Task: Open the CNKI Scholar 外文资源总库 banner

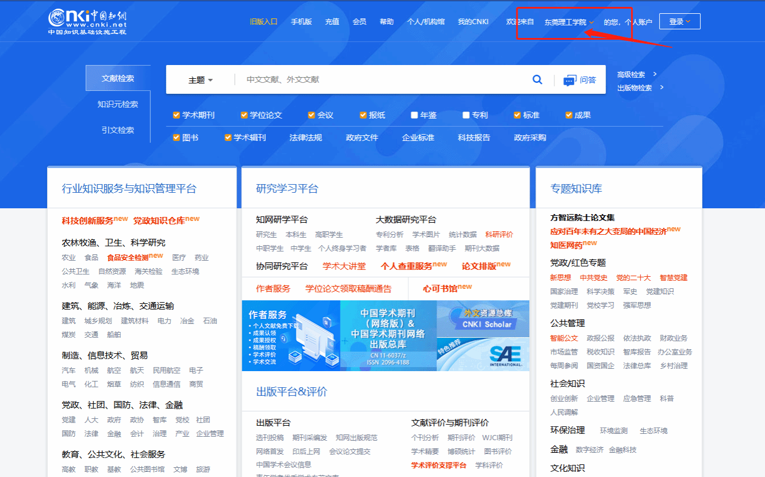Action: pyautogui.click(x=483, y=318)
